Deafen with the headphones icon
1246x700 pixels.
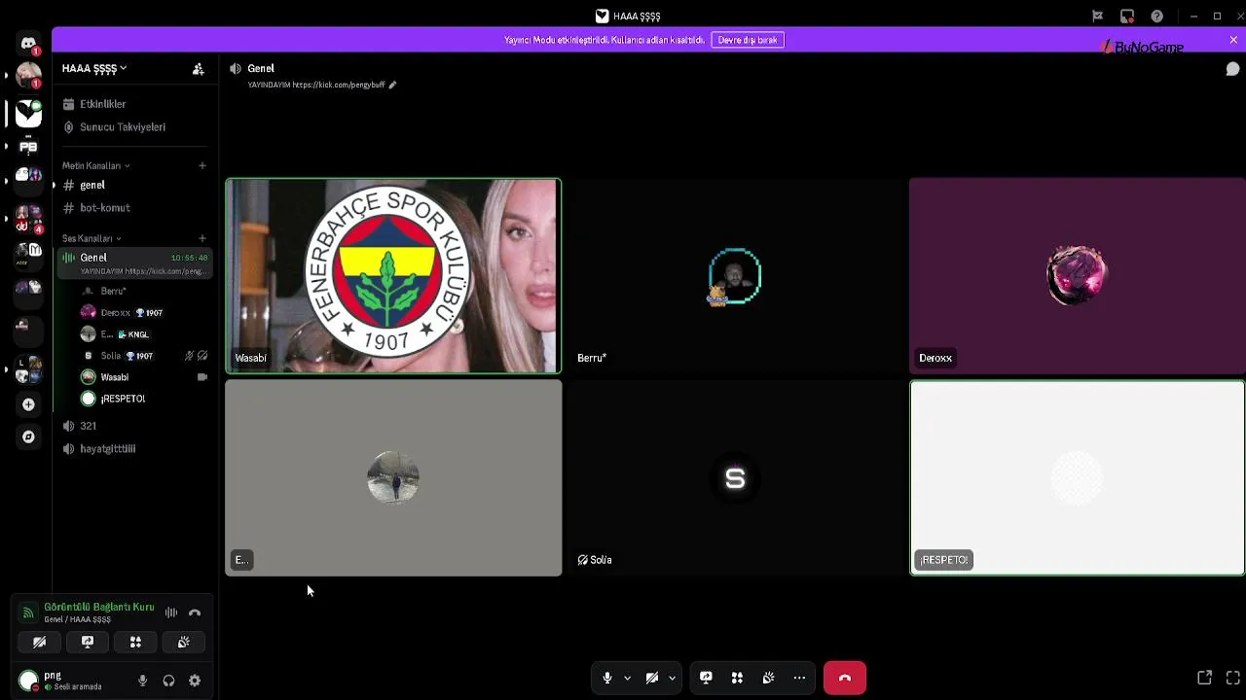tap(168, 681)
